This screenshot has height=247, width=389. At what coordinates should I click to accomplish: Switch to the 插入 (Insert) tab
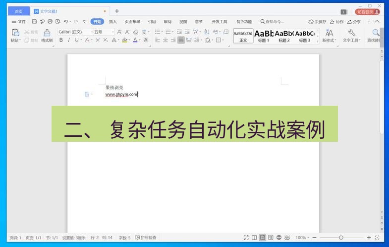coord(113,22)
